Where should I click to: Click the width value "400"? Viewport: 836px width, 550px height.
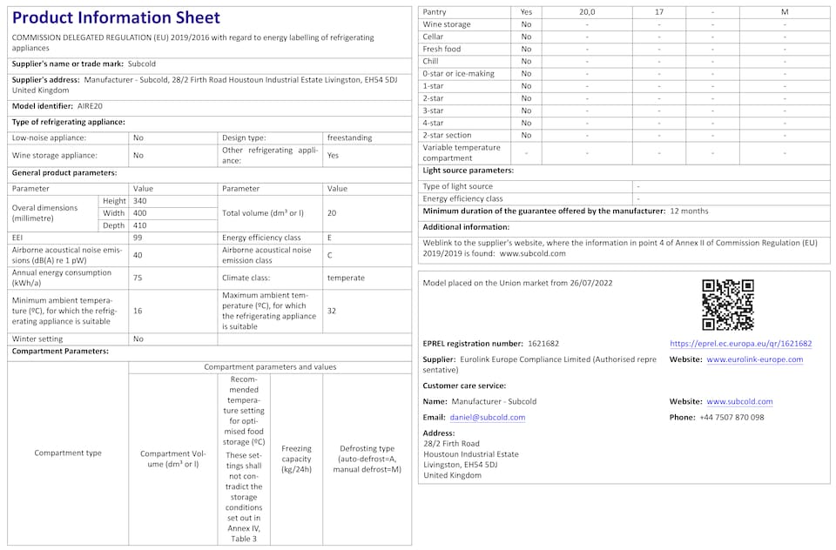point(139,213)
